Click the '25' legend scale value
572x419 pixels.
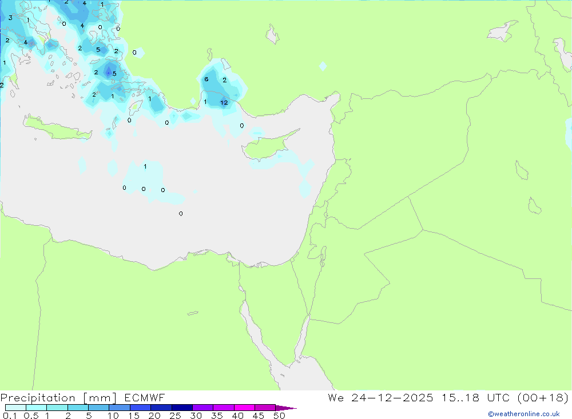176,416
